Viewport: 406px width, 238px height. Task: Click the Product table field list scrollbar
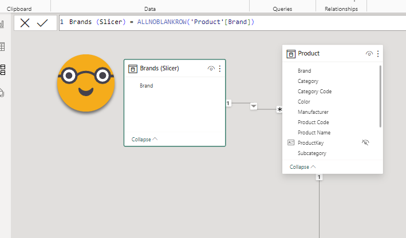click(380, 96)
